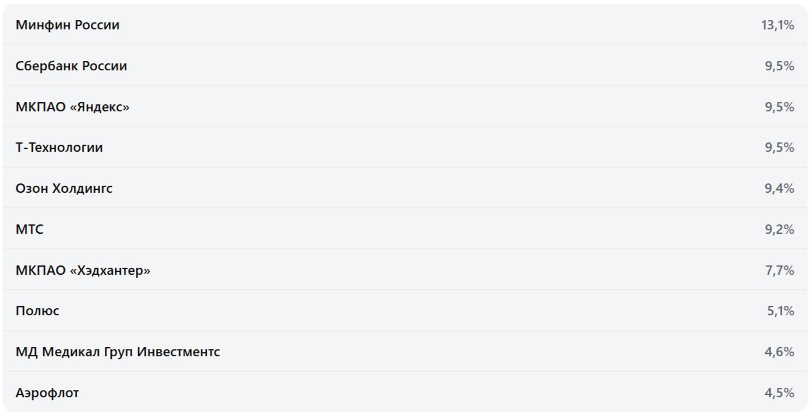Open the МКПАО «Яндекс» holding
811x413 pixels.
[73, 107]
